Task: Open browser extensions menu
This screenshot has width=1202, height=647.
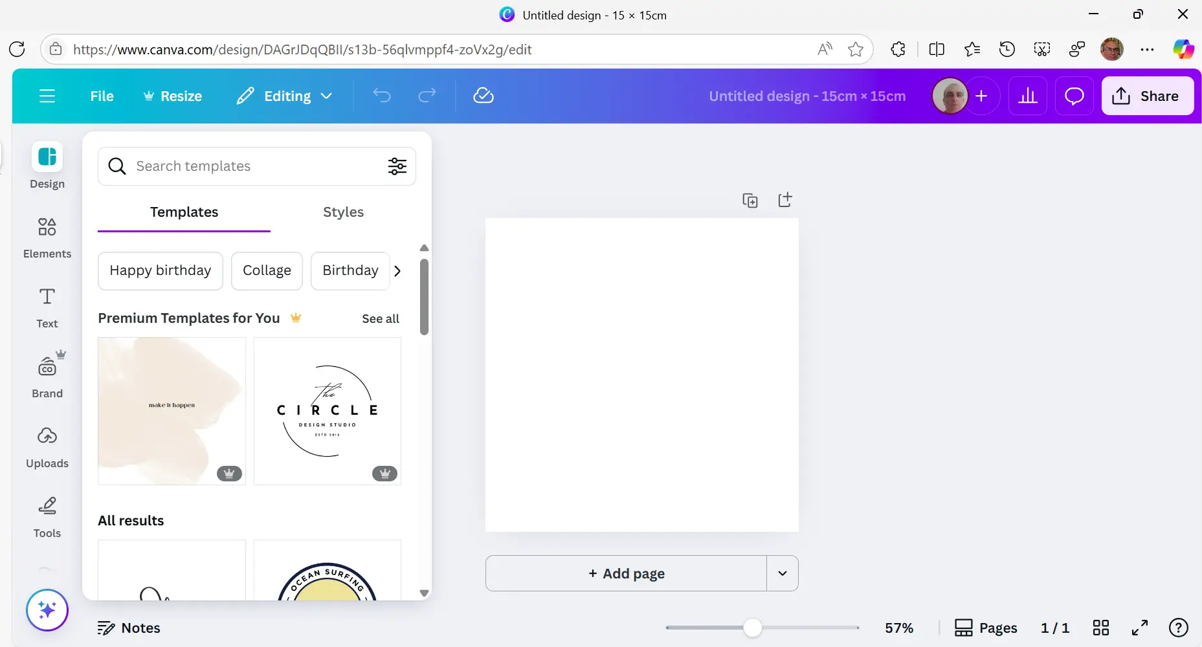Action: (x=898, y=49)
